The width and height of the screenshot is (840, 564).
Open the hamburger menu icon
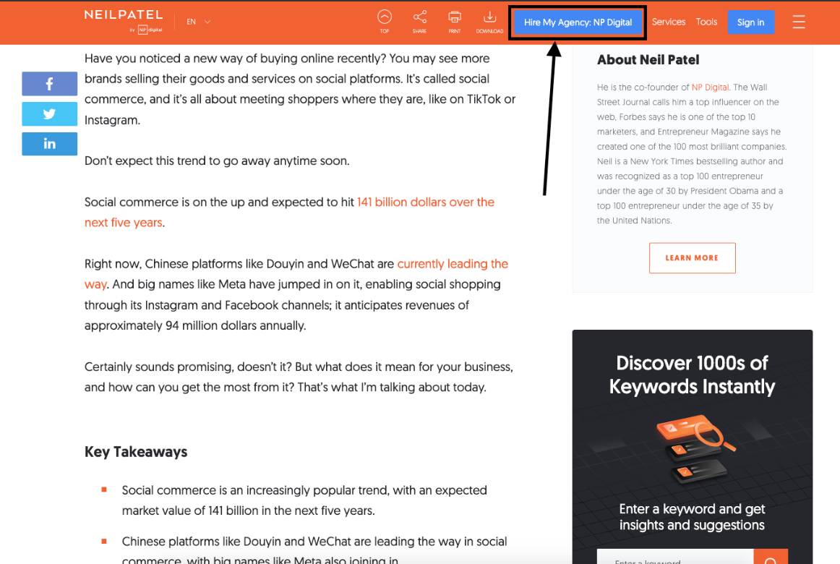pyautogui.click(x=799, y=22)
